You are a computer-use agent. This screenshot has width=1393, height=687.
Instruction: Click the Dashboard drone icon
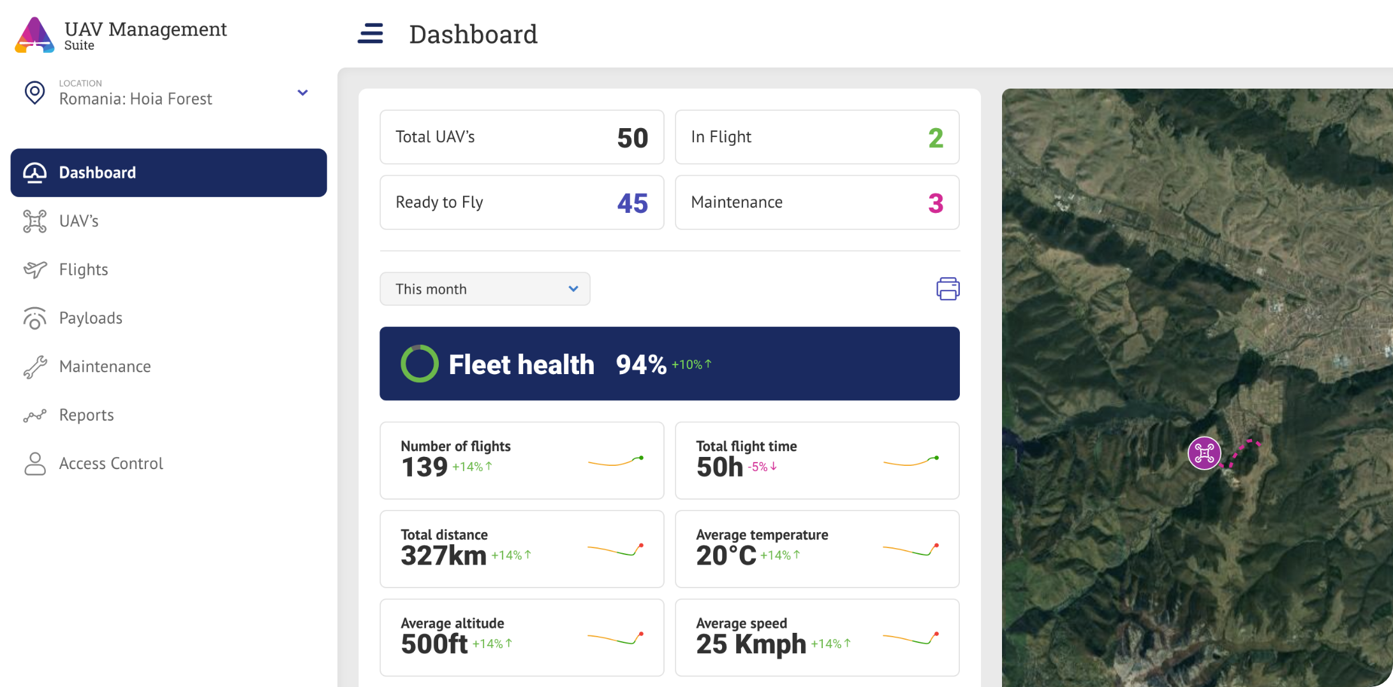34,172
